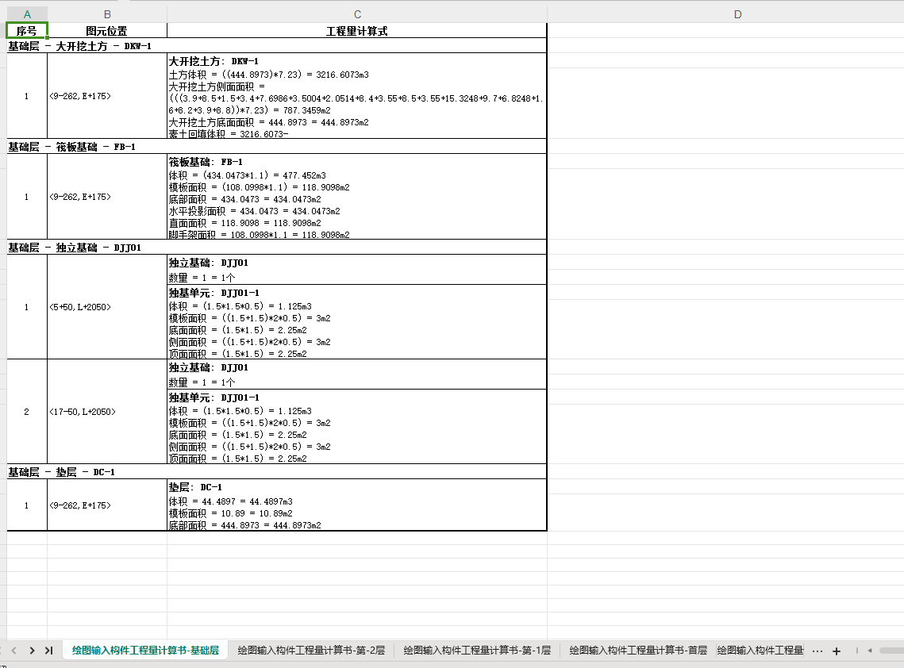The height and width of the screenshot is (668, 904).
Task: Click the horizontal scrollbar left arrow
Action: (x=869, y=651)
